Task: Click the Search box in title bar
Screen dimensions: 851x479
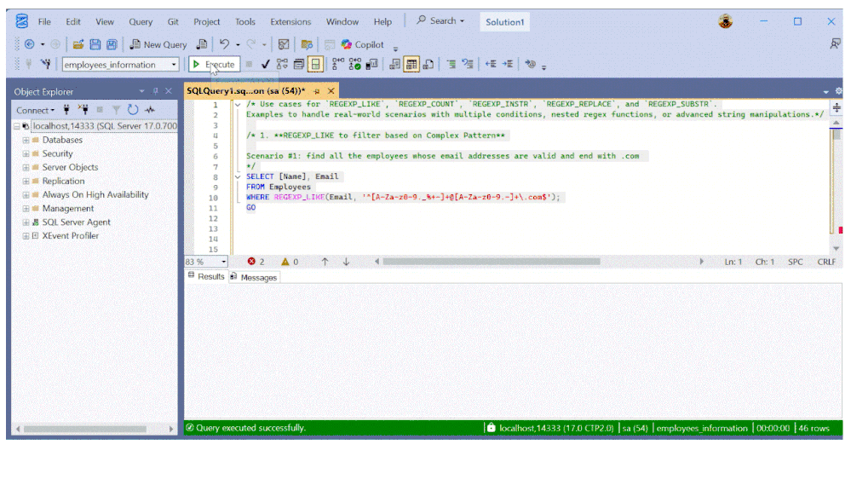Action: 440,20
